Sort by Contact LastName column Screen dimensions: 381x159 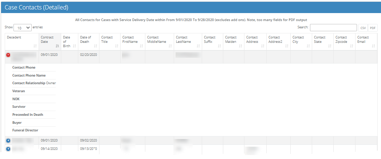pyautogui.click(x=188, y=41)
